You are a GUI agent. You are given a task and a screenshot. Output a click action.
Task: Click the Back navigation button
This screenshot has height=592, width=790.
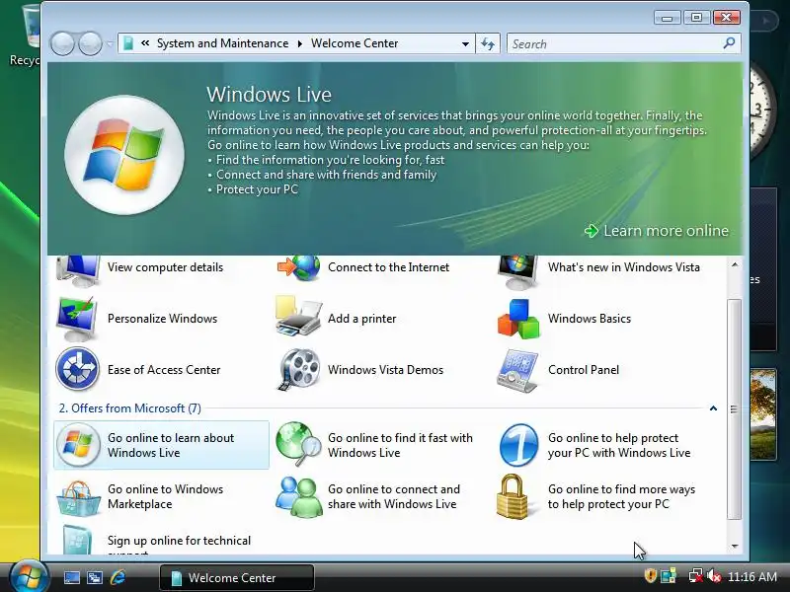[63, 43]
